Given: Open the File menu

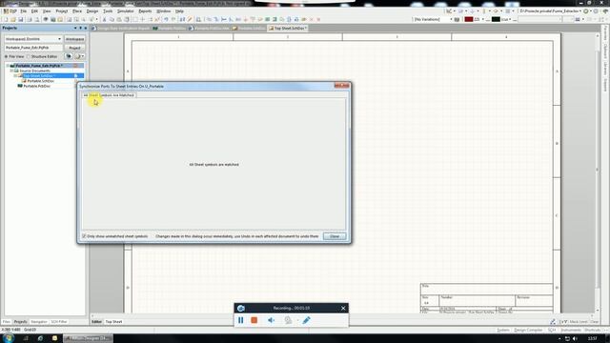Looking at the screenshot, I should pyautogui.click(x=23, y=11).
